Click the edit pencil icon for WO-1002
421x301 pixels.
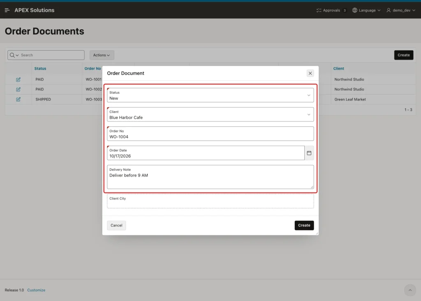point(18,89)
